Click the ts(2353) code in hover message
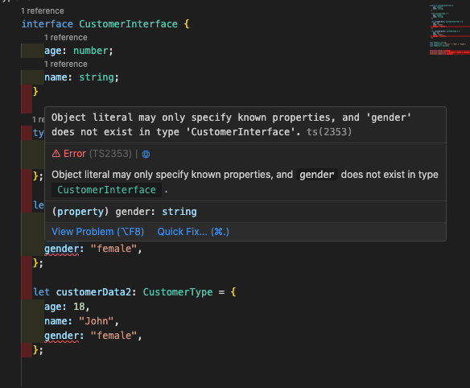The height and width of the screenshot is (388, 470). click(x=329, y=132)
